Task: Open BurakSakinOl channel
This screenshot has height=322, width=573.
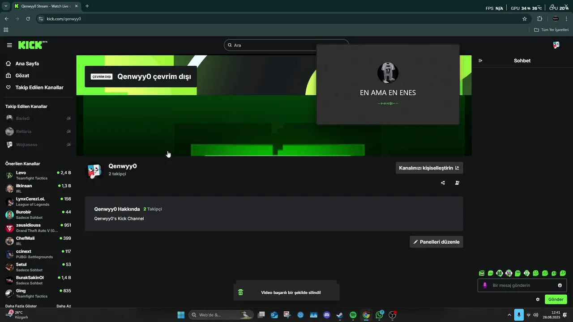Action: [x=38, y=280]
